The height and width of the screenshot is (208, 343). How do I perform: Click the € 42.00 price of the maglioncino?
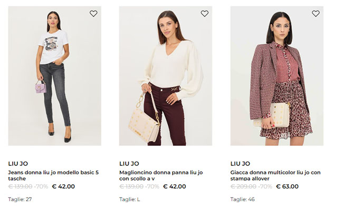(175, 186)
